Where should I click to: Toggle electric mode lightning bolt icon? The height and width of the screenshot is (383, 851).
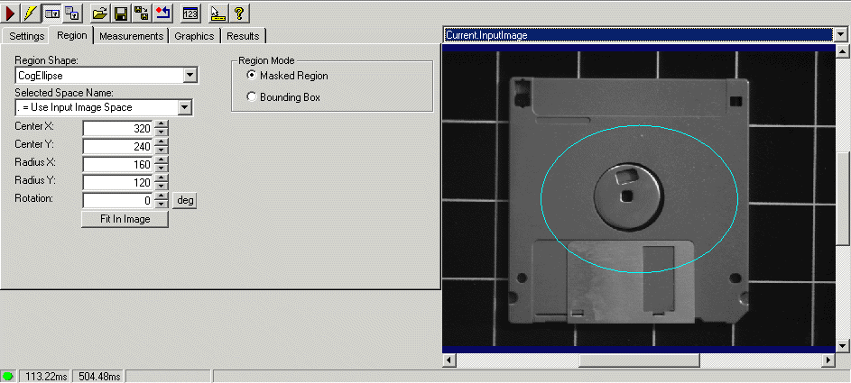coord(31,13)
